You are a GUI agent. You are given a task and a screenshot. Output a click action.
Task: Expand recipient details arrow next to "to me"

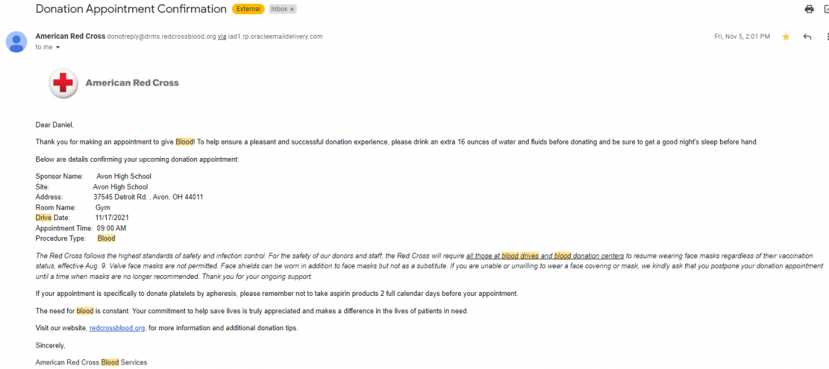(x=58, y=47)
